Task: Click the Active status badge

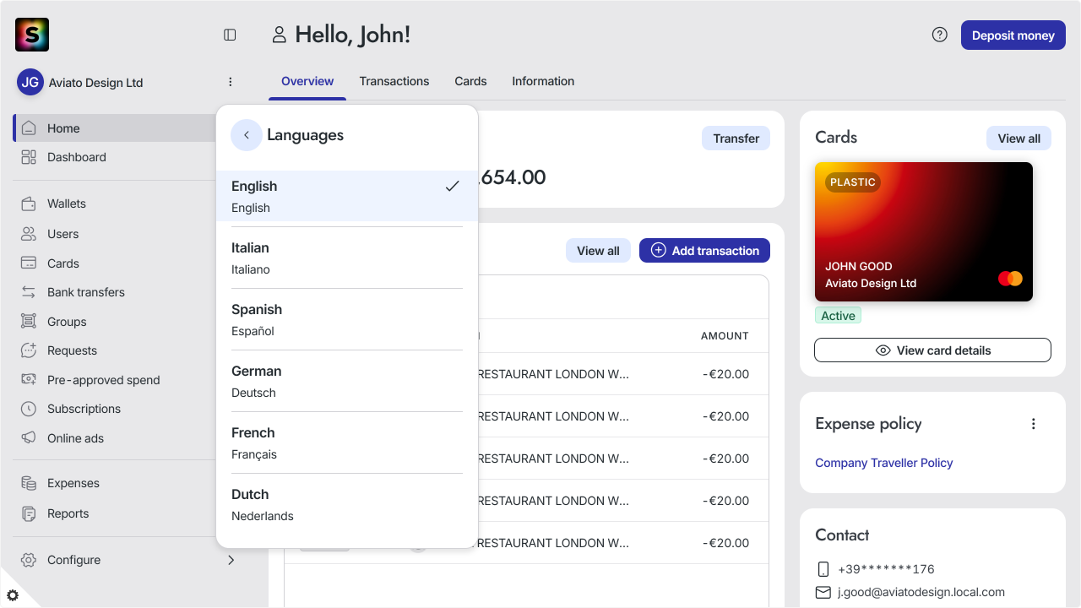Action: (838, 316)
